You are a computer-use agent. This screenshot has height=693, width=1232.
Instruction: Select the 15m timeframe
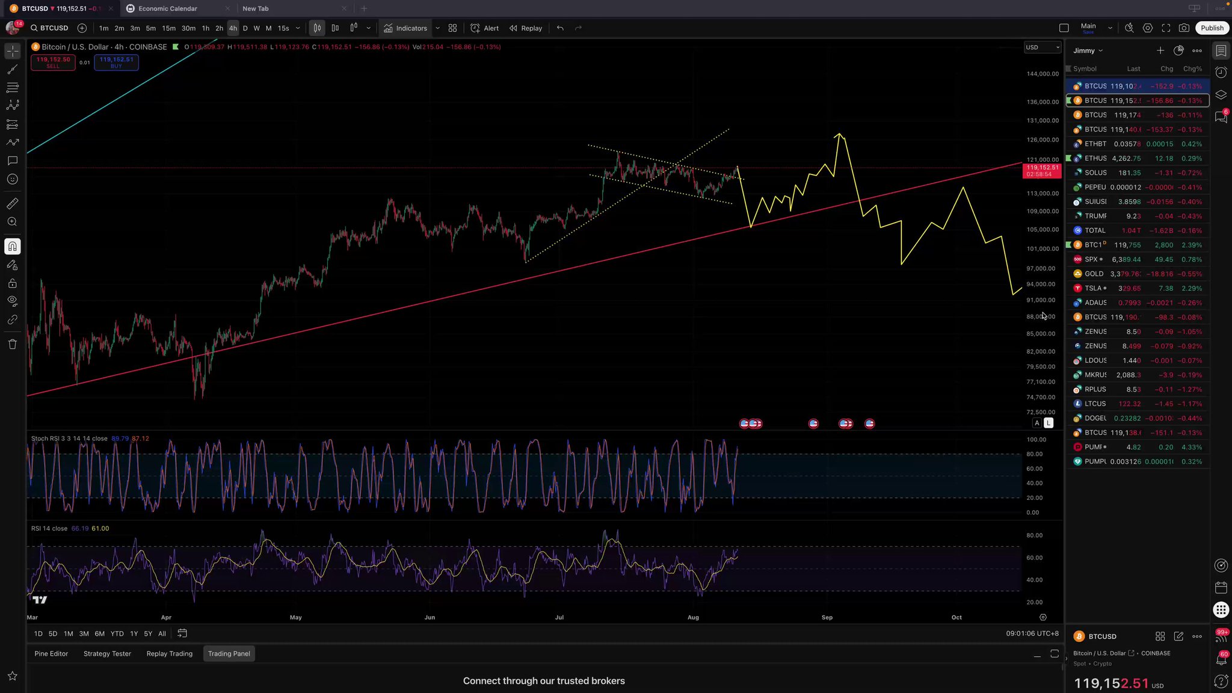tap(169, 28)
